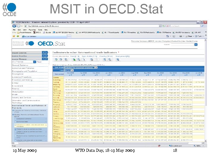This screenshot has height=161, width=214.
Task: Open the Favorites Center star icon
Action: click(x=14, y=36)
